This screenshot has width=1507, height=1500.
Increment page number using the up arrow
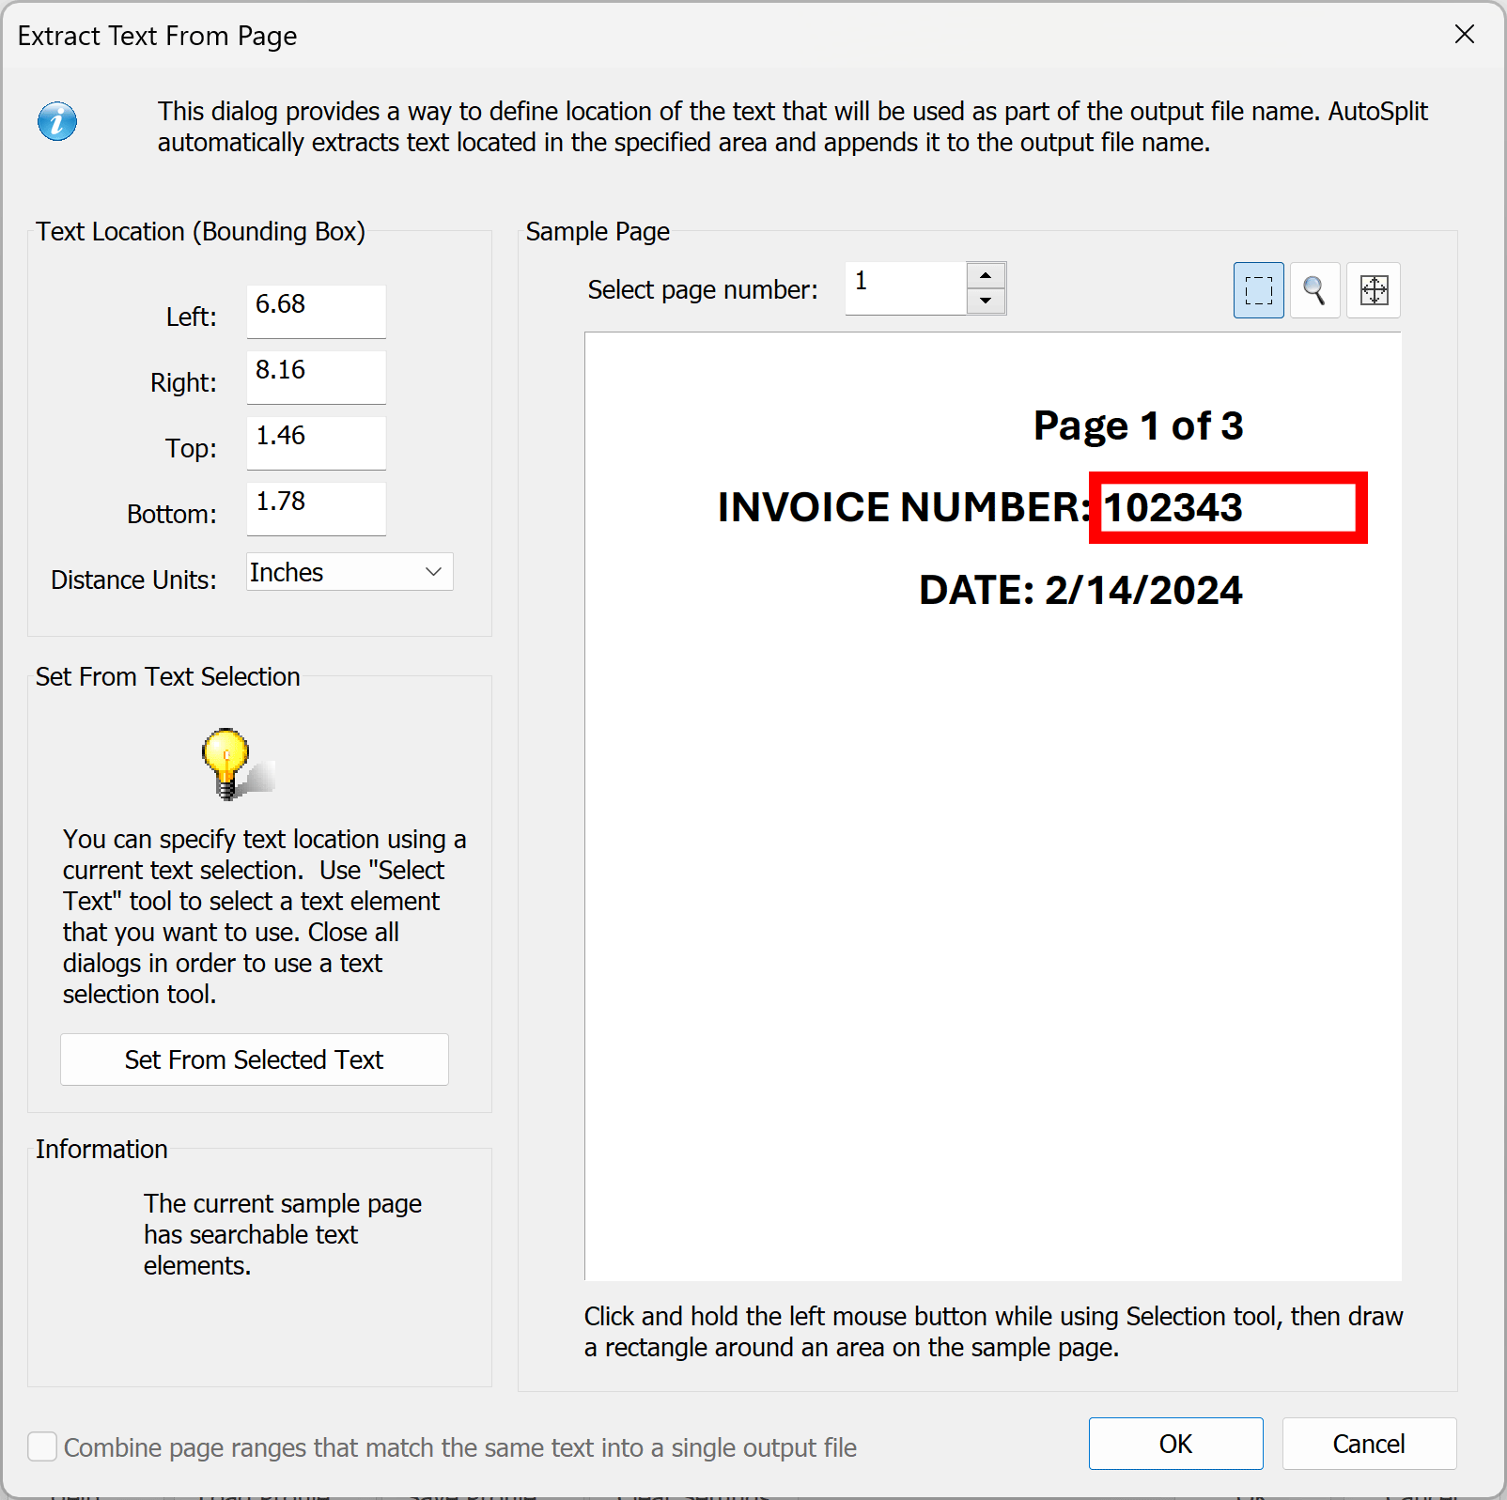(985, 274)
